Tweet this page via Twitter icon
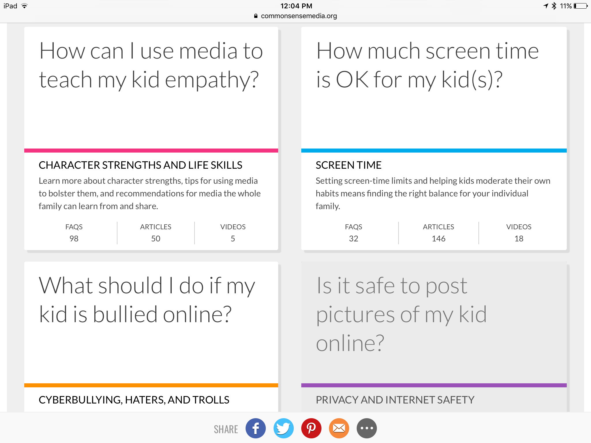This screenshot has width=591, height=443. click(283, 428)
